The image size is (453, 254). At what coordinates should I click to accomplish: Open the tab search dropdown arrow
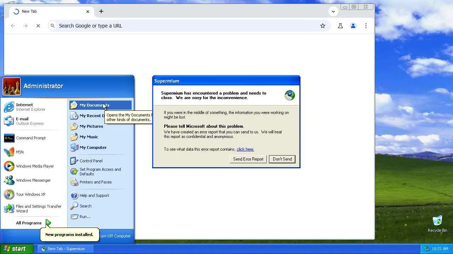pyautogui.click(x=333, y=11)
